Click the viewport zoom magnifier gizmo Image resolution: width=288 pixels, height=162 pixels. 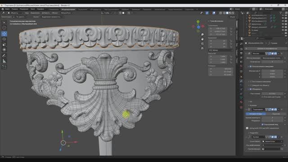coord(202,35)
